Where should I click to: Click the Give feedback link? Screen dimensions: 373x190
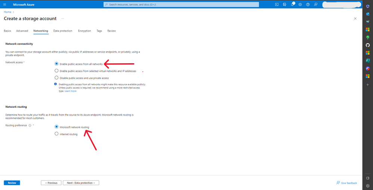346,183
